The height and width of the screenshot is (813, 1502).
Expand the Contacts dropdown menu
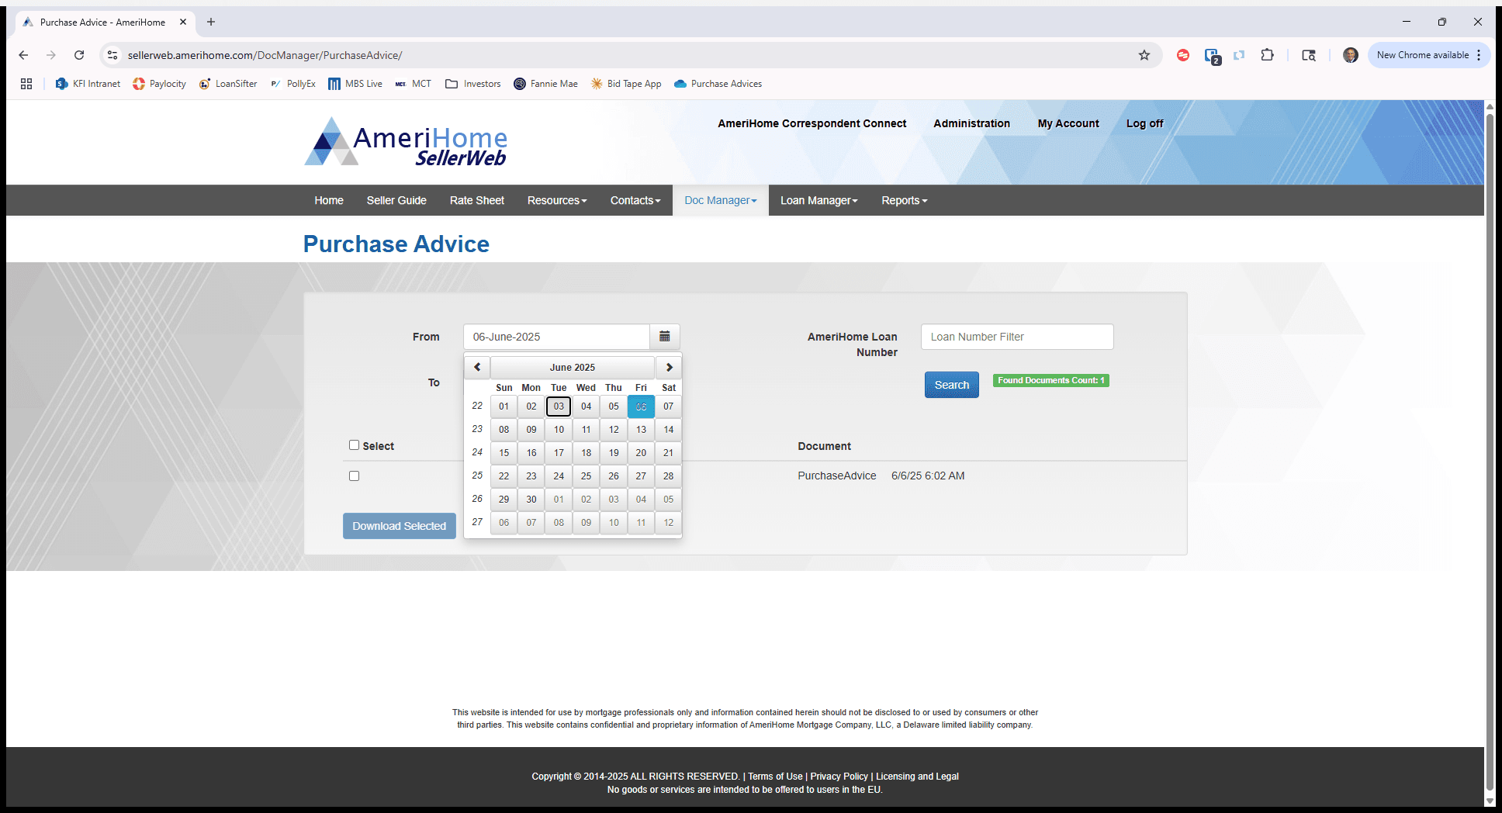coord(635,200)
